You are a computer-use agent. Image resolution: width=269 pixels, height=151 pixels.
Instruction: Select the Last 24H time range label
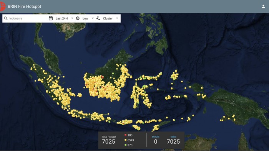click(61, 18)
